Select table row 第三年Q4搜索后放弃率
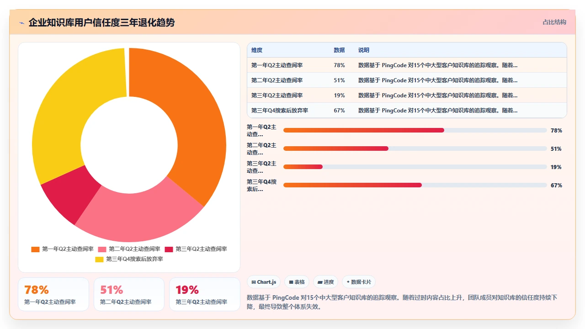The height and width of the screenshot is (329, 585). [407, 111]
